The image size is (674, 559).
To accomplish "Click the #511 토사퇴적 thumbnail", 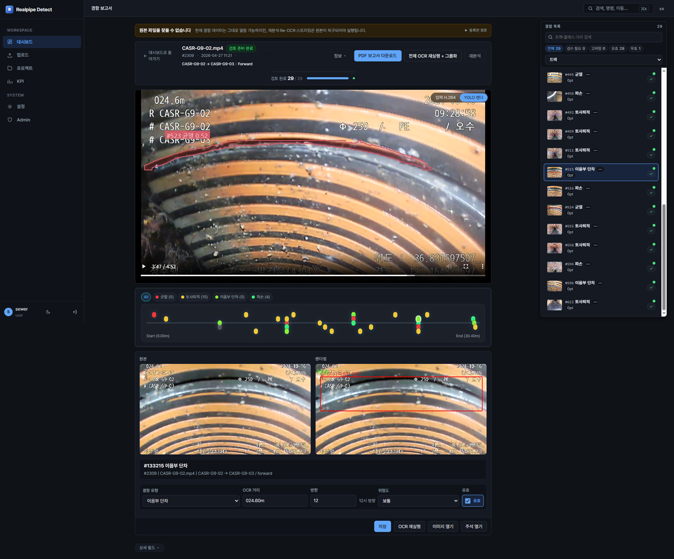I will pyautogui.click(x=555, y=153).
